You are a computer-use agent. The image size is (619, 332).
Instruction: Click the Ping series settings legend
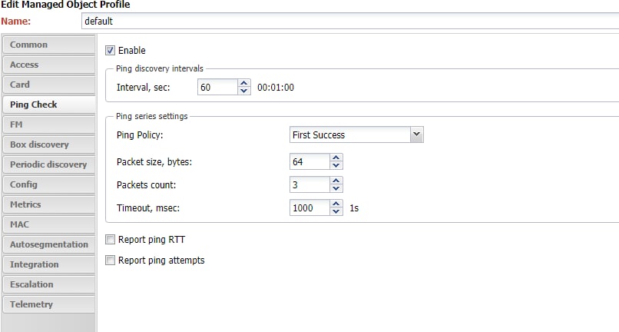151,116
